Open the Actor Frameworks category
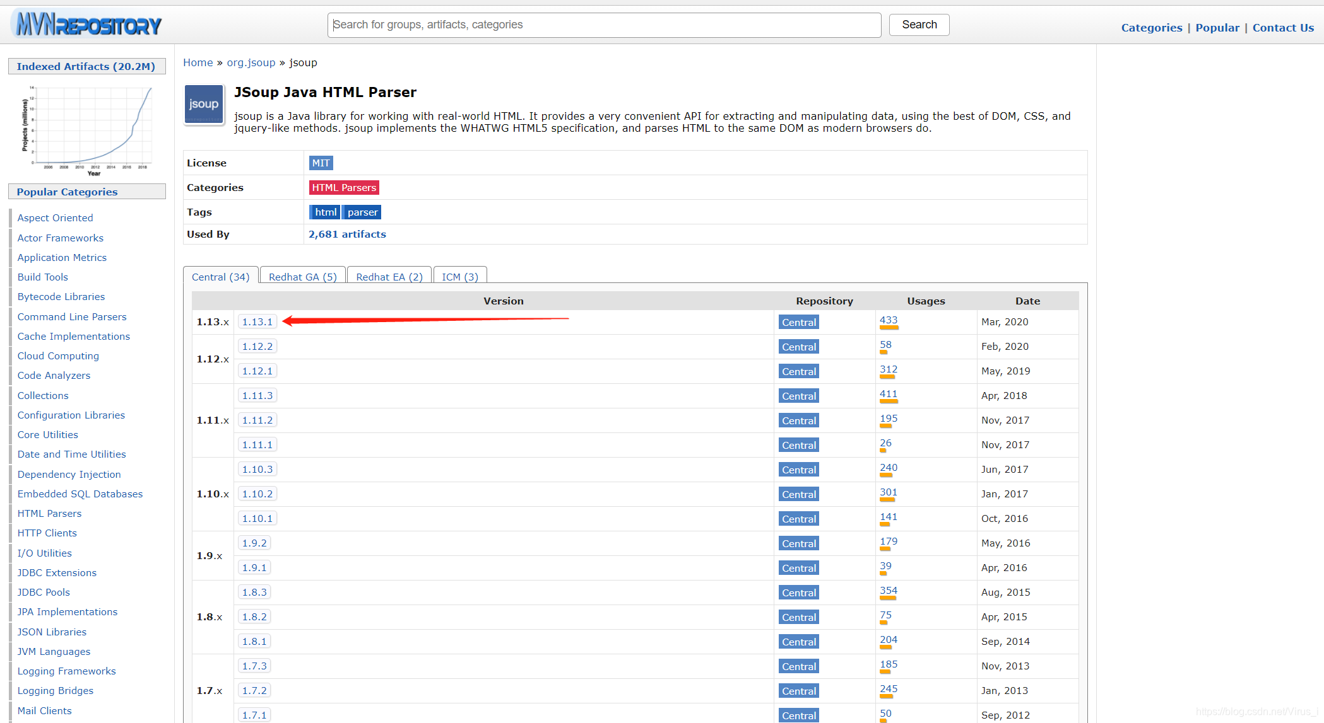Image resolution: width=1324 pixels, height=723 pixels. [61, 238]
